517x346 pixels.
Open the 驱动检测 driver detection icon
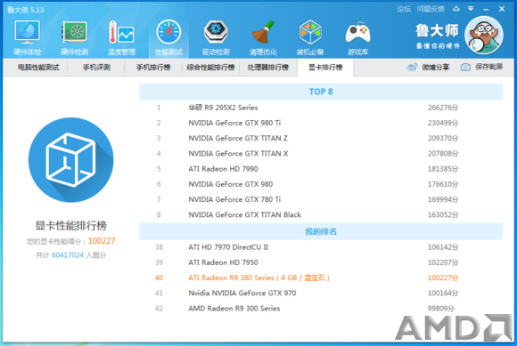[216, 32]
